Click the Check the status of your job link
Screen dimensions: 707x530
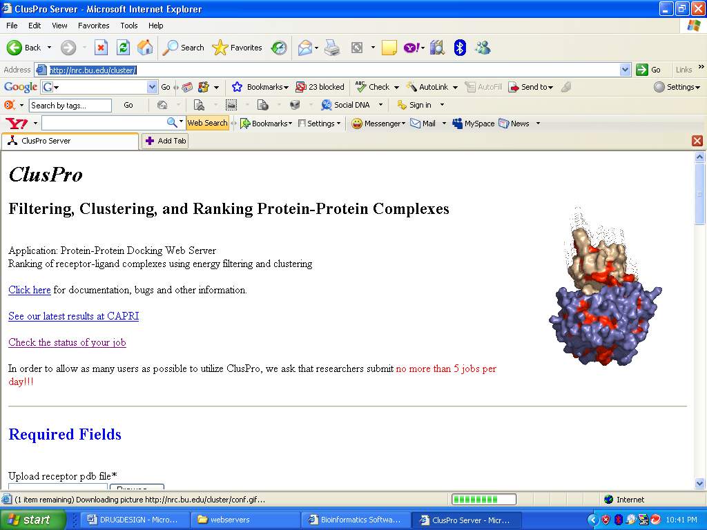click(67, 342)
